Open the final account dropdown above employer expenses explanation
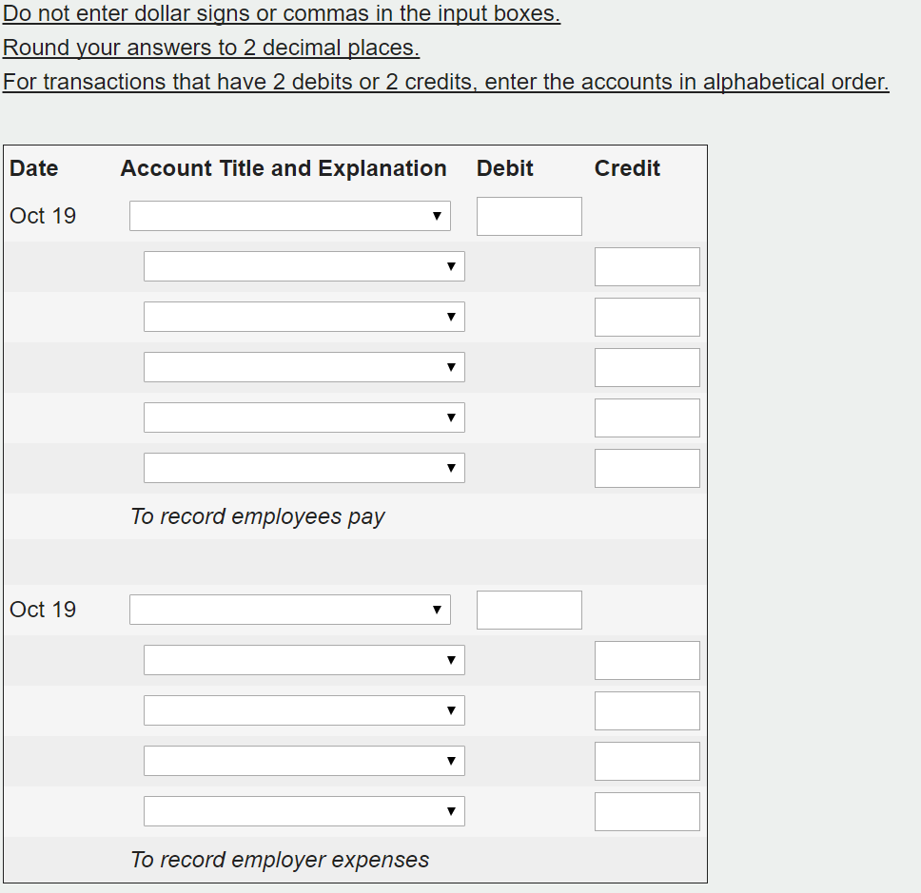Screen dimensions: 921x893 [304, 810]
